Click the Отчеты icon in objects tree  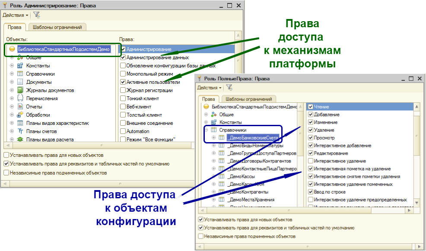20,107
